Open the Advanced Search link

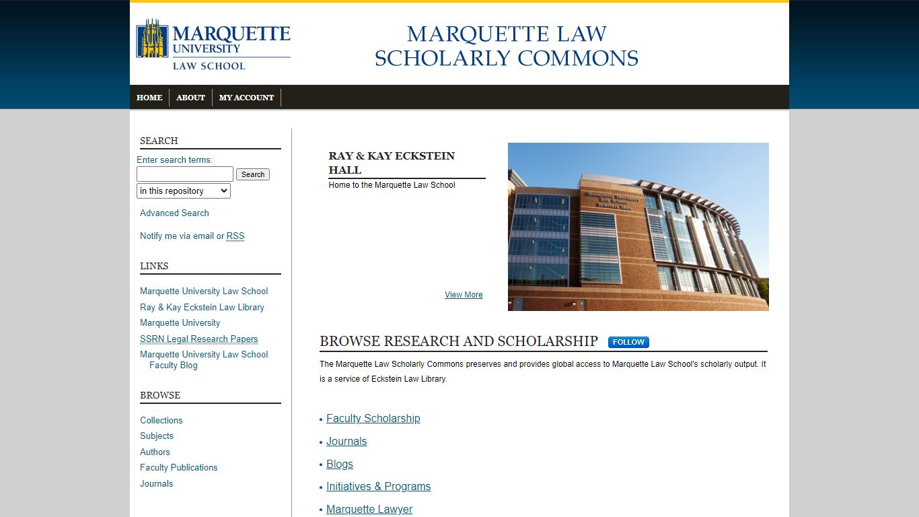coord(174,213)
